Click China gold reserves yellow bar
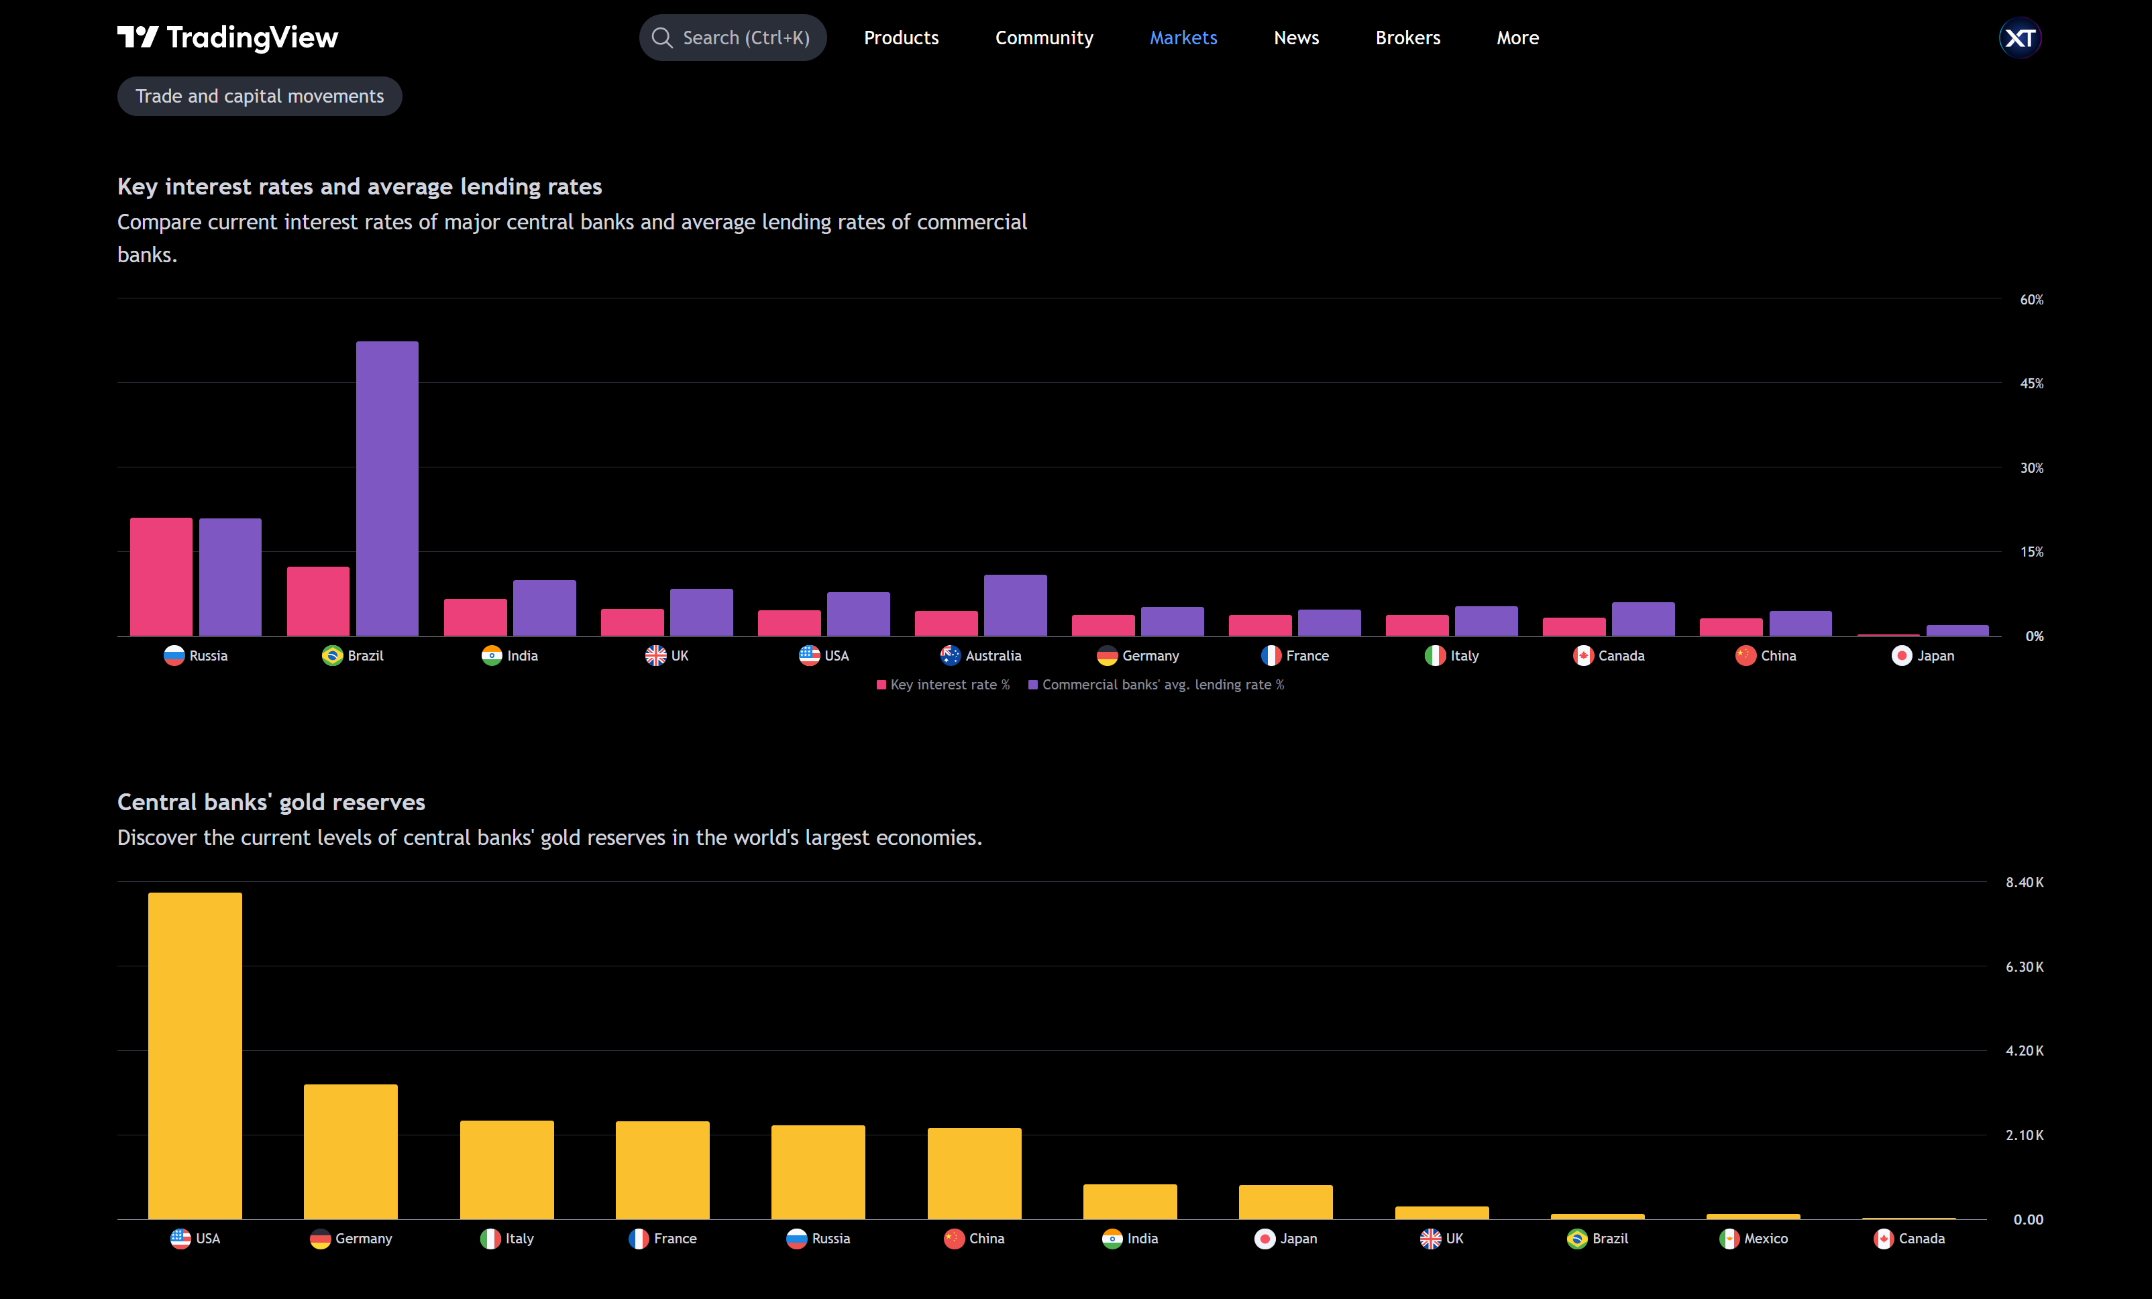 click(974, 1174)
